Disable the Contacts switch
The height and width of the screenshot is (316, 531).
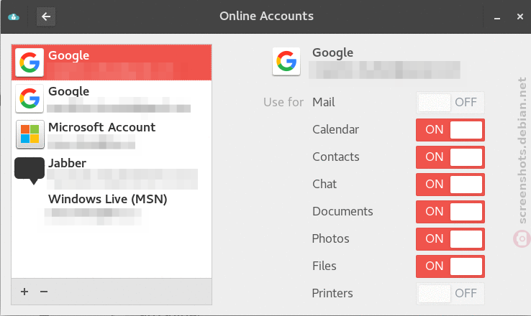coord(450,157)
